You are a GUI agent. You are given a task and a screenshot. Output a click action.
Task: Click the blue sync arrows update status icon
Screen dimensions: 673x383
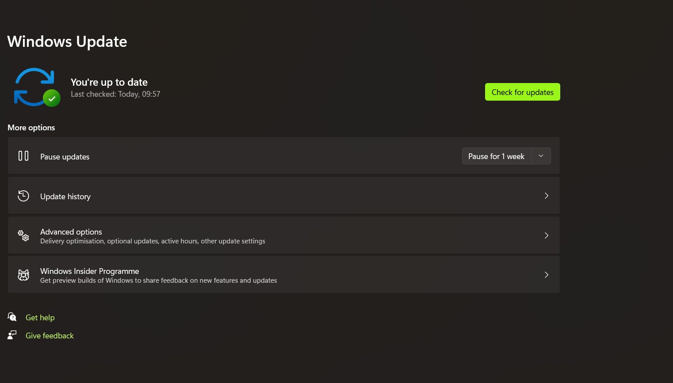[34, 87]
